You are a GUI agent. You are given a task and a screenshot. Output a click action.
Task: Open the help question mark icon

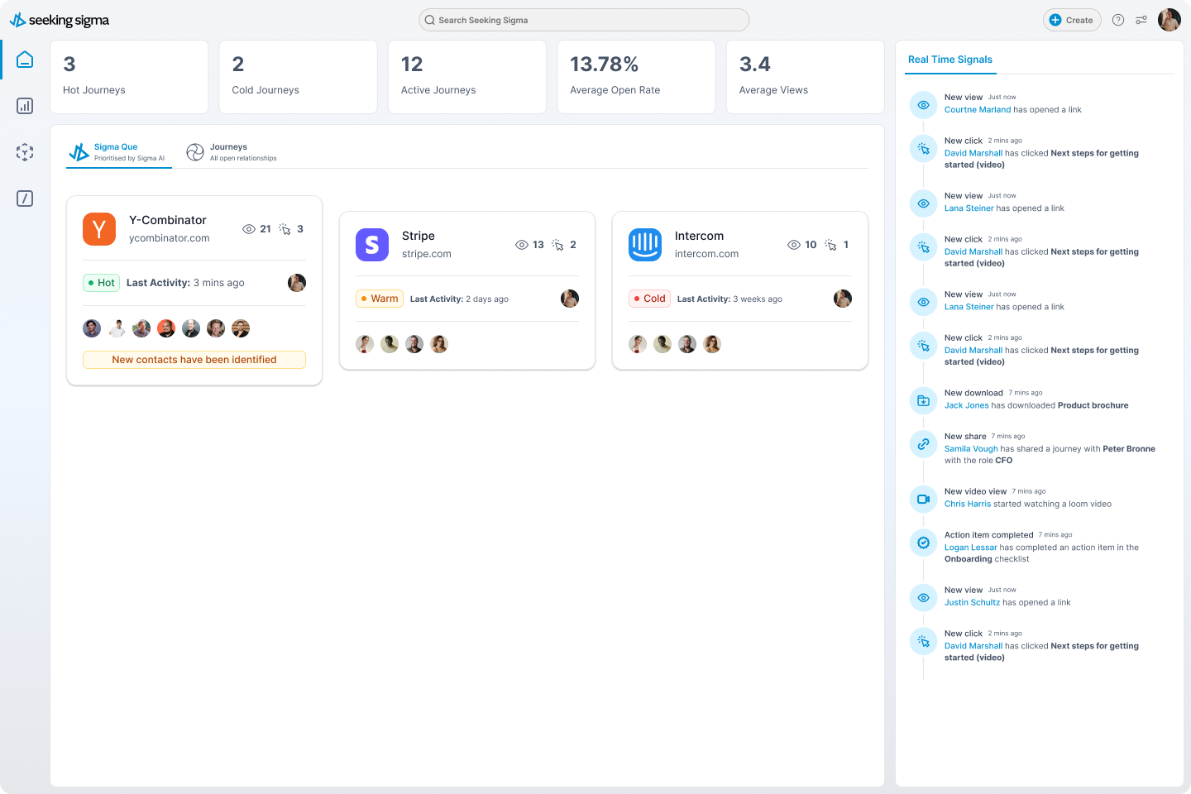click(1118, 20)
